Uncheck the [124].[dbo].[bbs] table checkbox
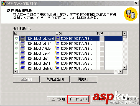 tap(16, 59)
